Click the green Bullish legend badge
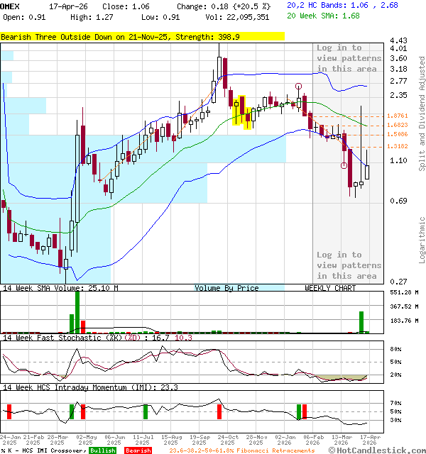The height and width of the screenshot is (454, 426). pos(103,450)
